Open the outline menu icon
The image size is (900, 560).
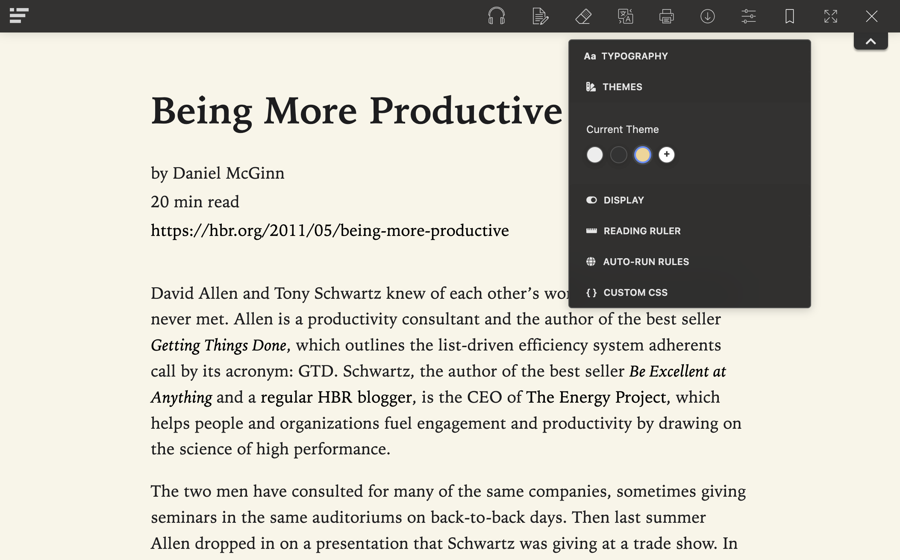19,16
